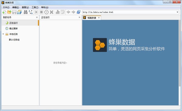
Task: Click the honeycomb icon on the 蜂巢数据 tab
Action: click(x=85, y=18)
